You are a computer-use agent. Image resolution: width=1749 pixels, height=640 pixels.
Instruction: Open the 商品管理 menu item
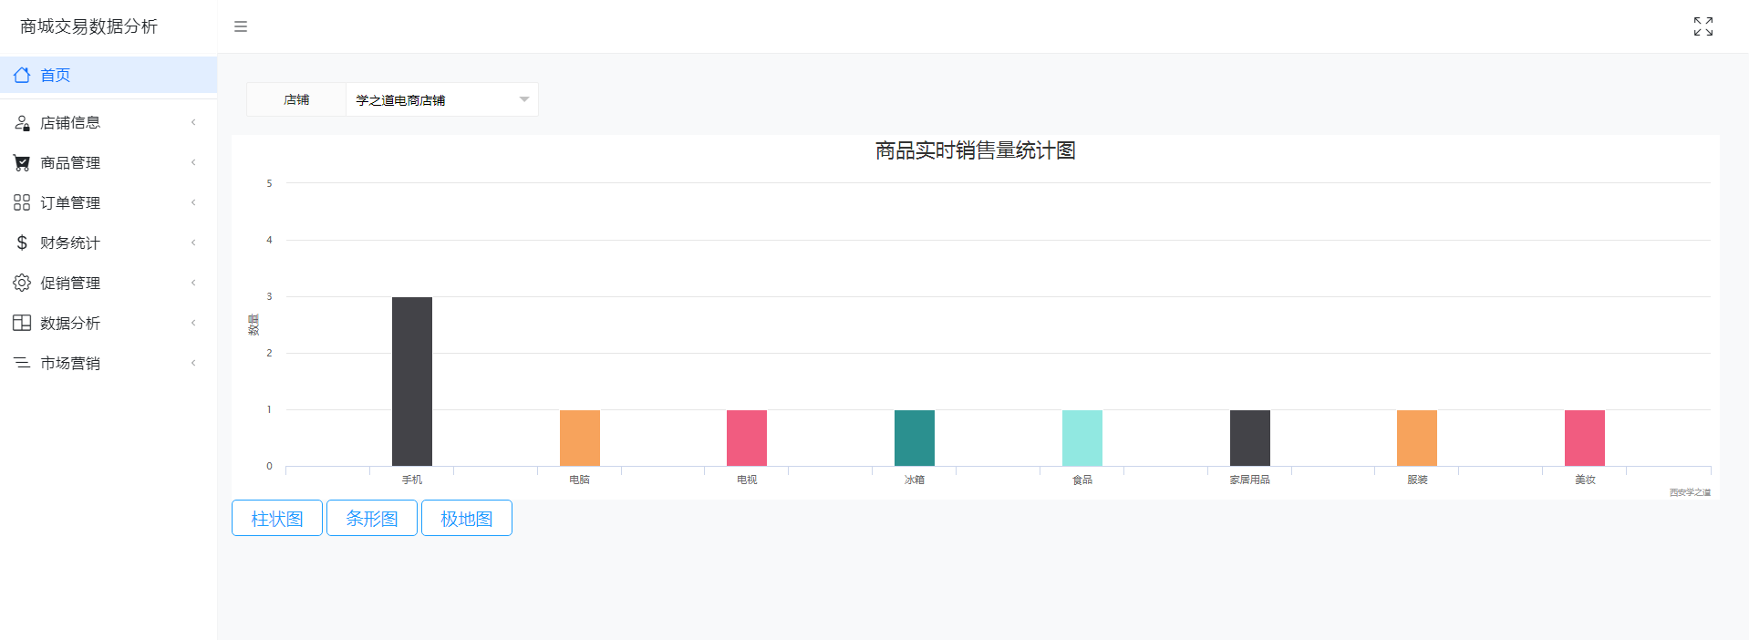[70, 162]
